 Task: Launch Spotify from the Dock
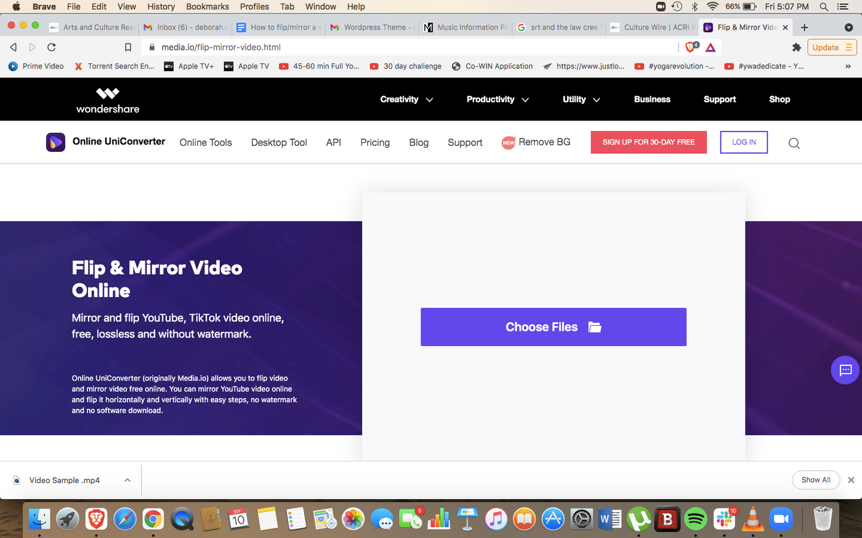(696, 519)
